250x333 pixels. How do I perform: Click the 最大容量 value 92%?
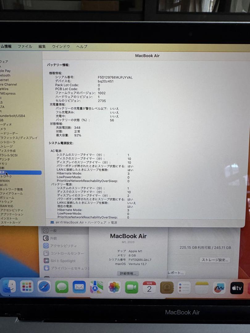click(77, 135)
